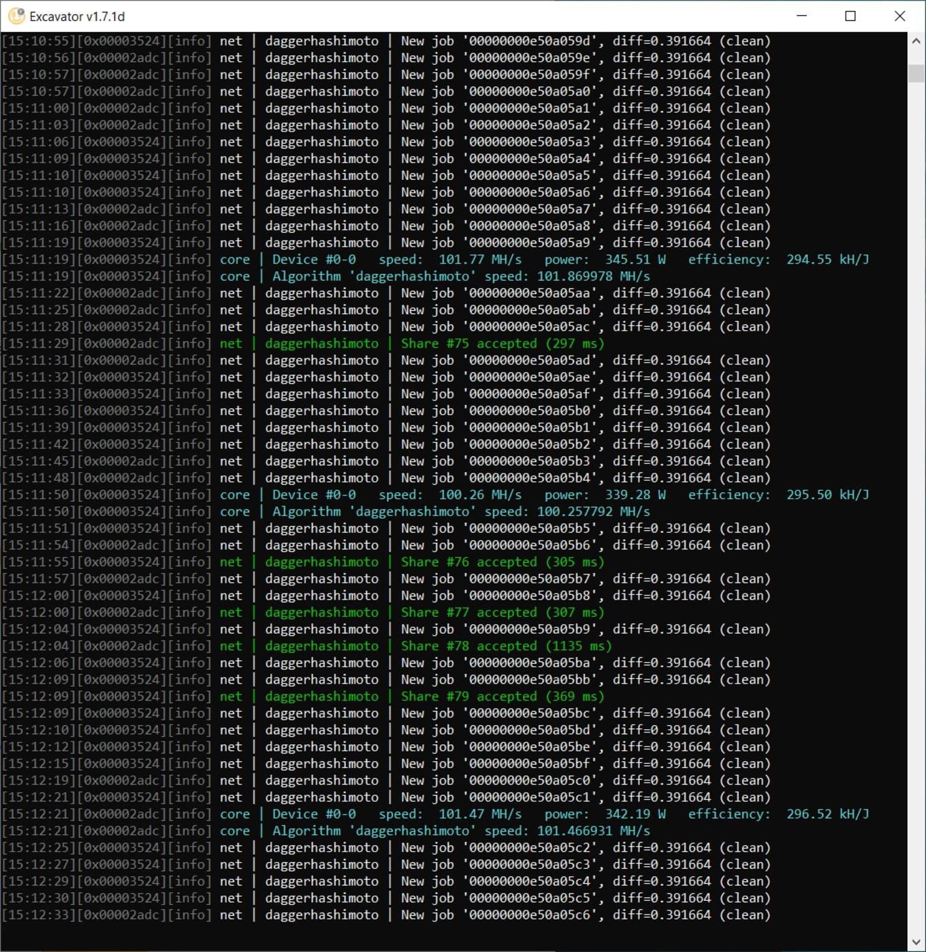Click the timestamp '[15:11:48]'
Screen dimensions: 926x952
pyautogui.click(x=39, y=478)
